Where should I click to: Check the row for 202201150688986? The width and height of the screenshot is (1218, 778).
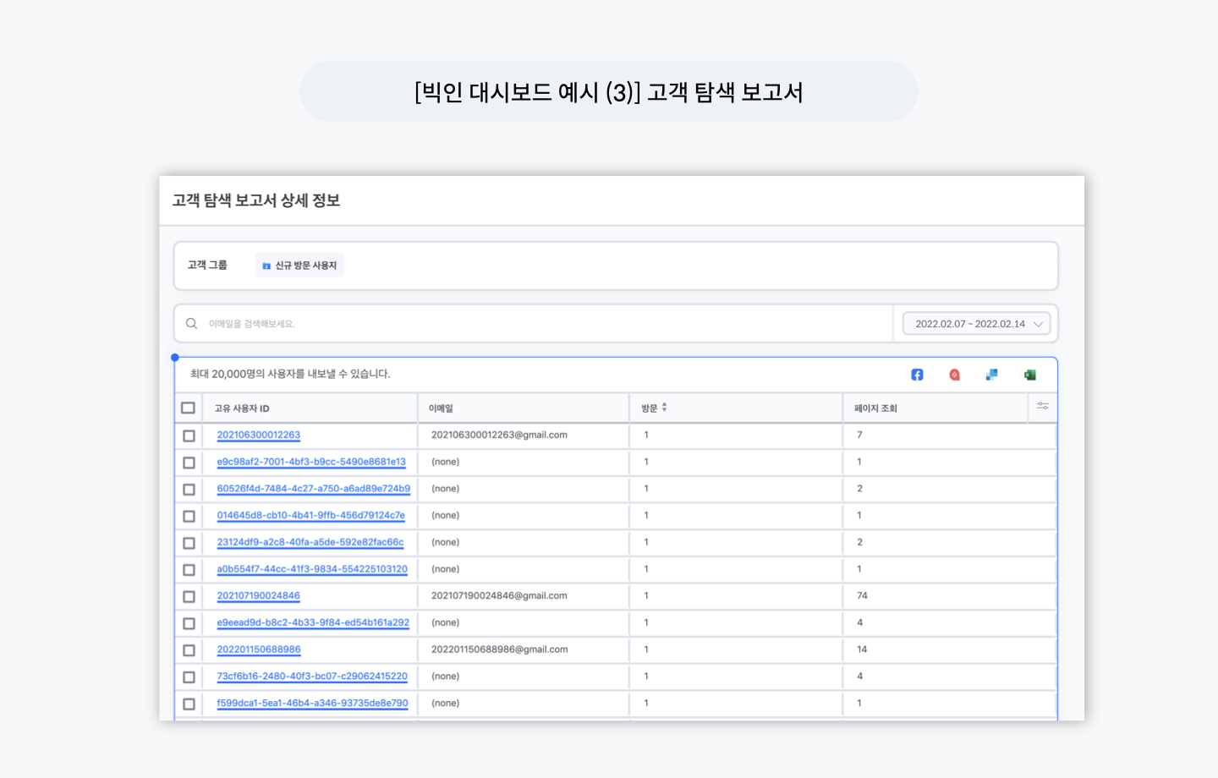coord(189,650)
